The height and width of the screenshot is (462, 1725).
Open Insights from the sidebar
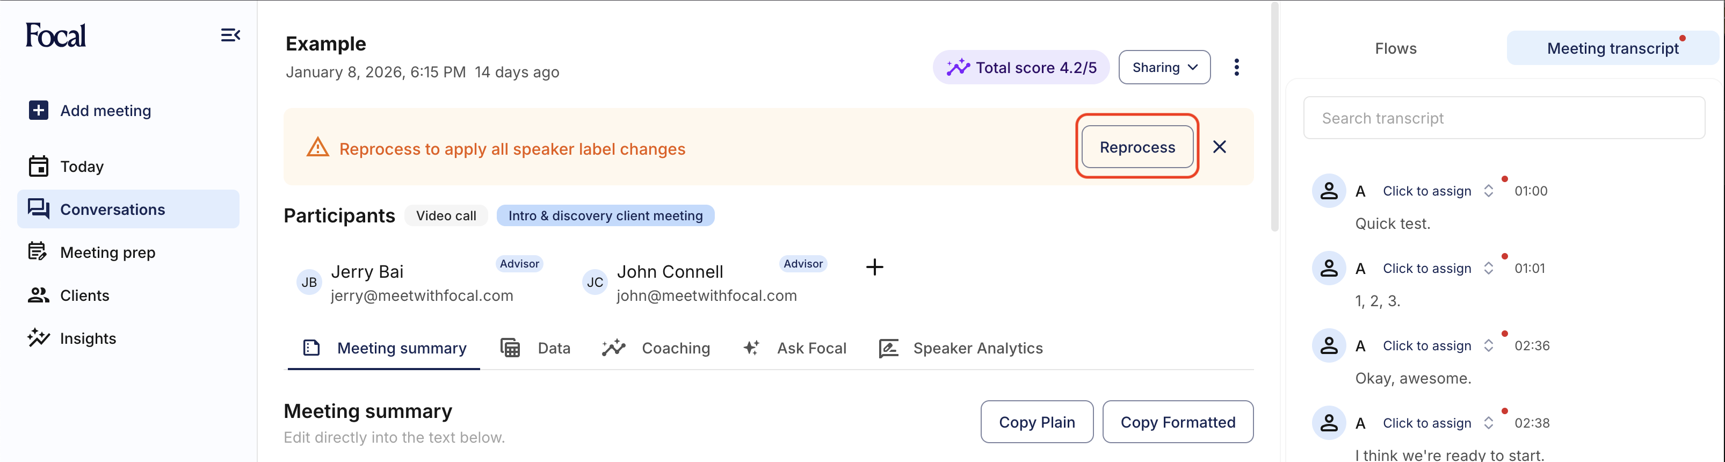88,339
